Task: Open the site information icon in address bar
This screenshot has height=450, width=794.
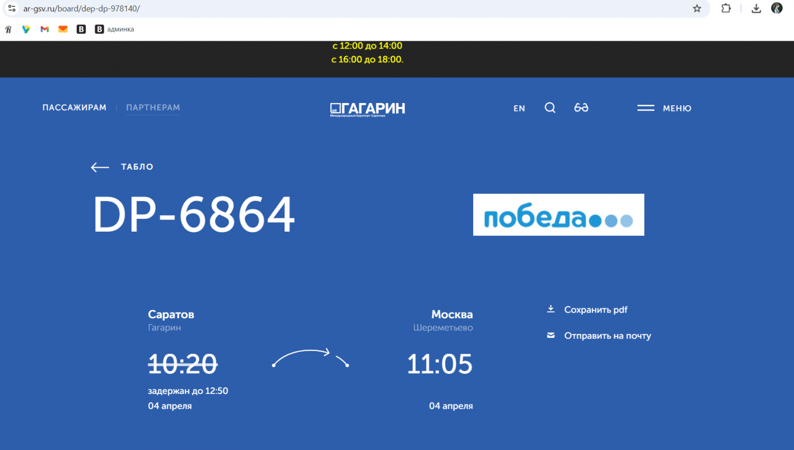Action: pyautogui.click(x=12, y=8)
